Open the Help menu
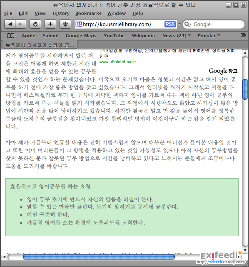 [x=138, y=13]
